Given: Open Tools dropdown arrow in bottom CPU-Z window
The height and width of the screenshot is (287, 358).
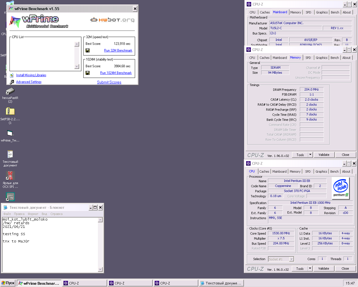Looking at the screenshot, I should (310, 269).
